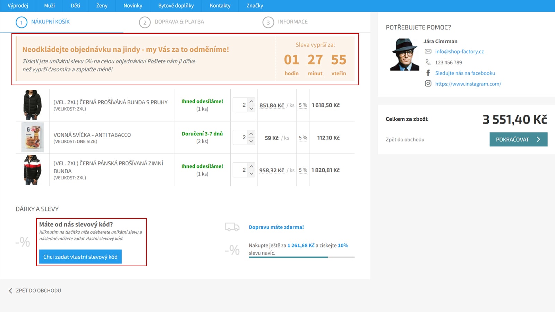The height and width of the screenshot is (312, 555).
Task: Open the info@shop-factory.cz email link
Action: pos(459,52)
